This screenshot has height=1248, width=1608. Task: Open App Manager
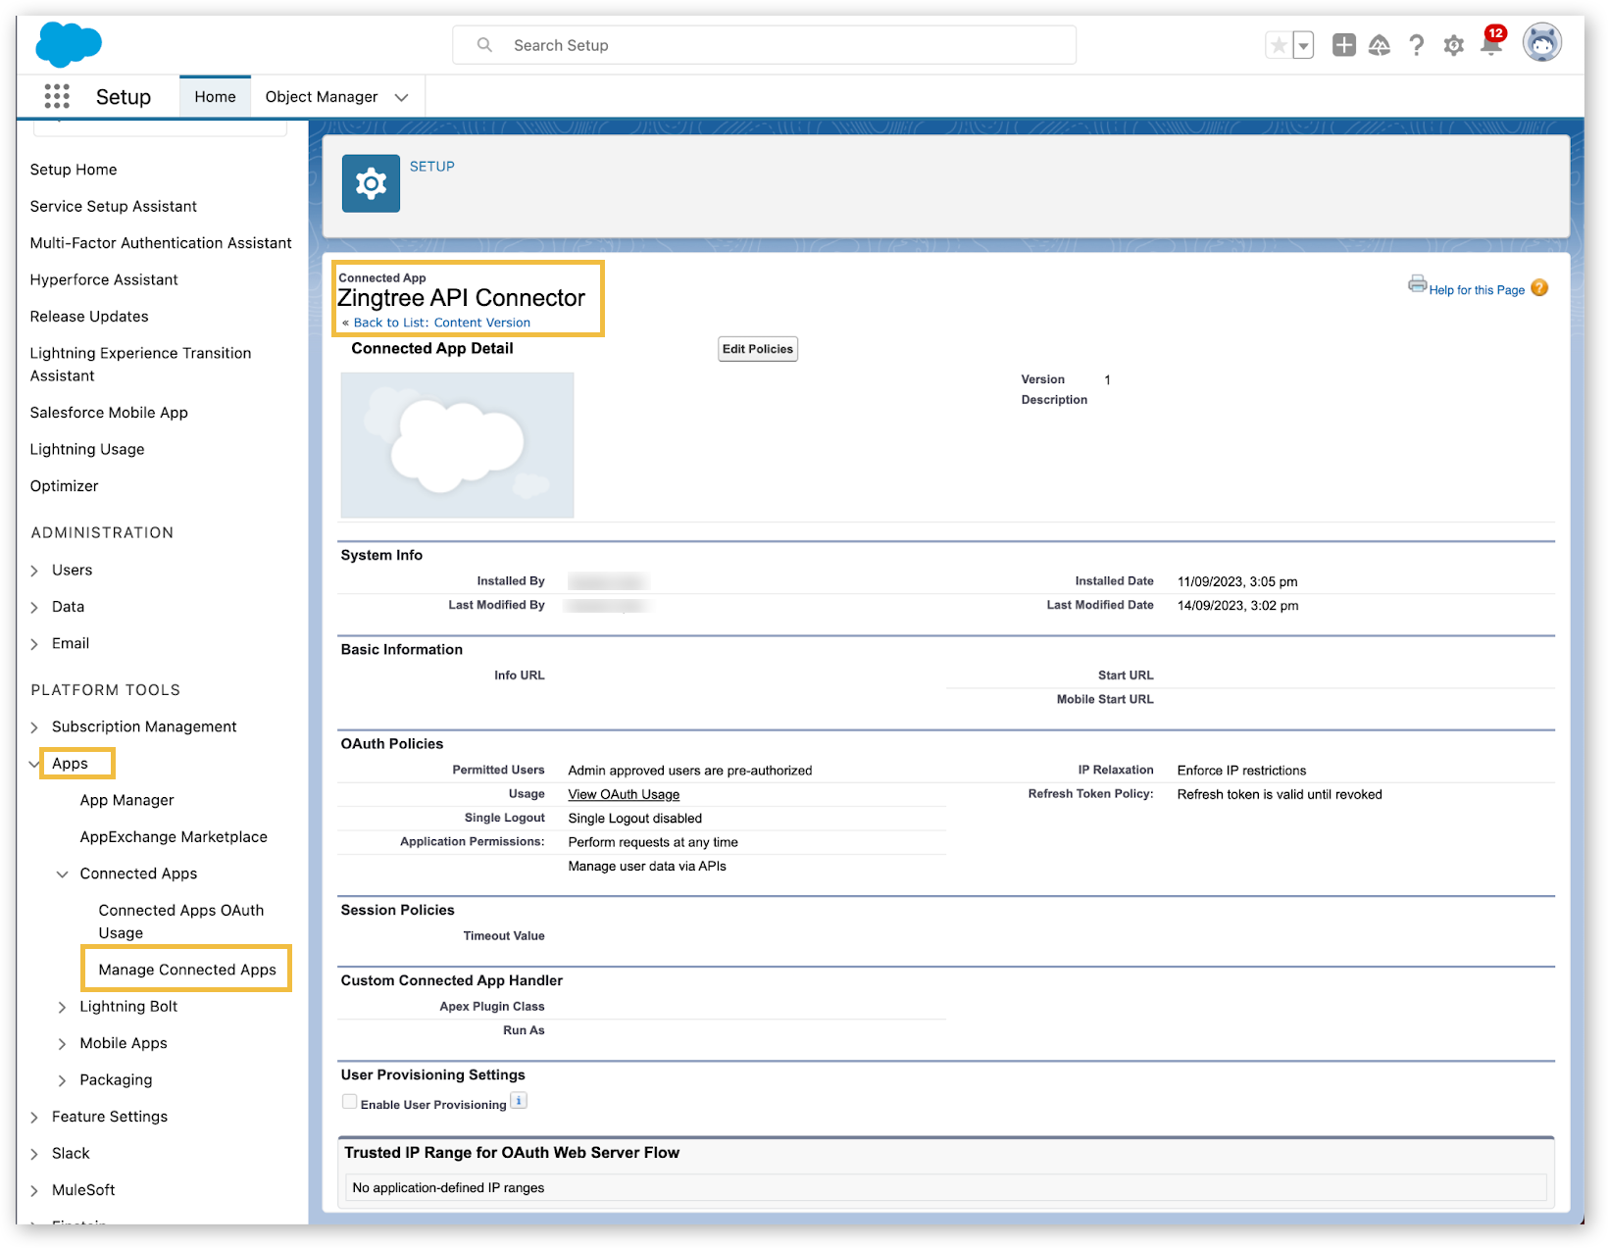127,800
